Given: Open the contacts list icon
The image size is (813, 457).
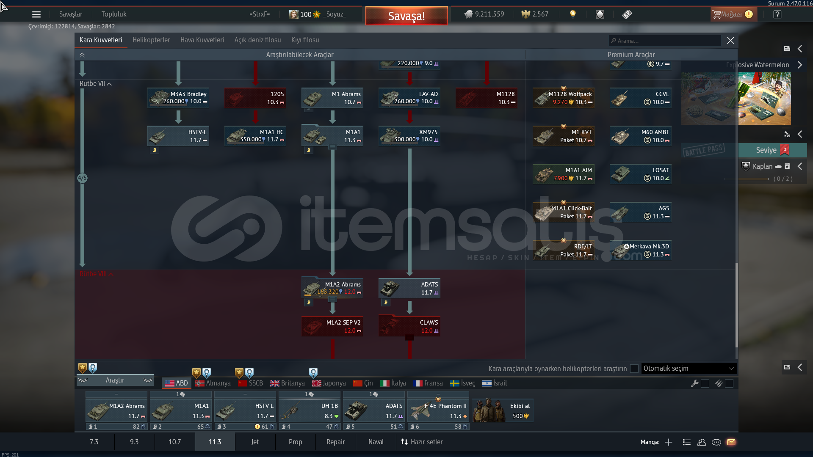Looking at the screenshot, I should tap(687, 442).
